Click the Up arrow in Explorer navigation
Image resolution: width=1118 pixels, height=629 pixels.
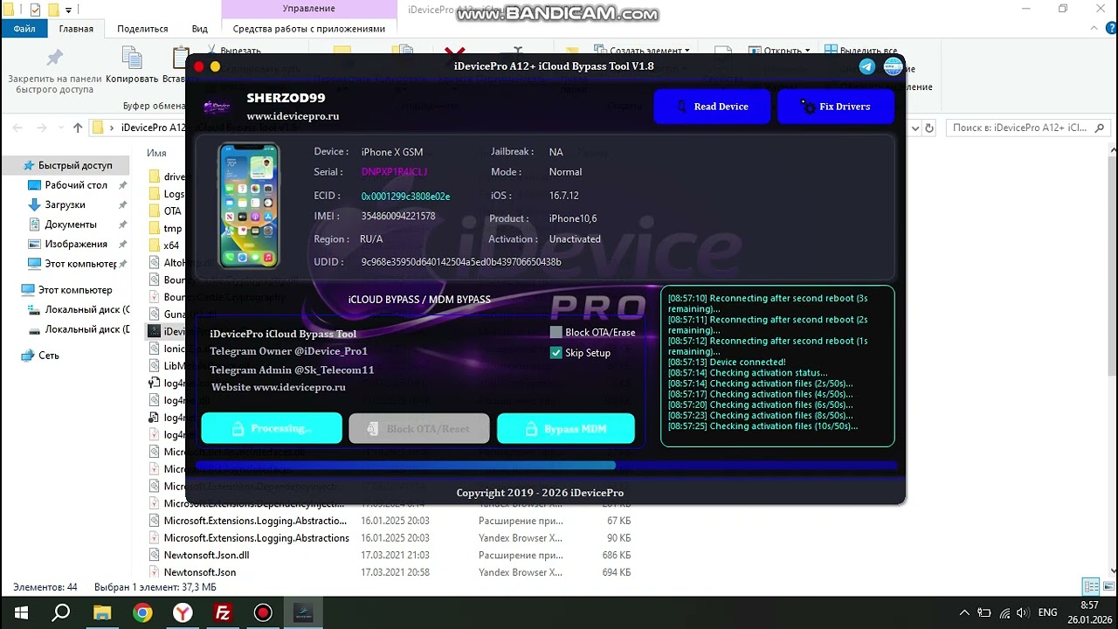[x=78, y=128]
